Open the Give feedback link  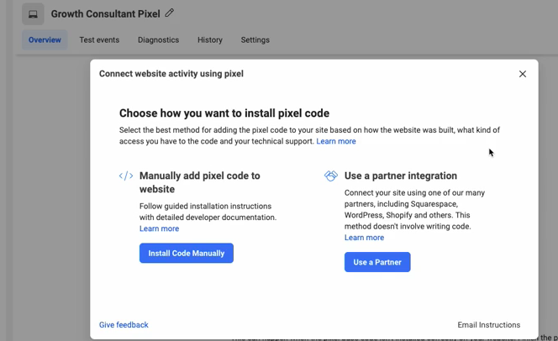124,325
